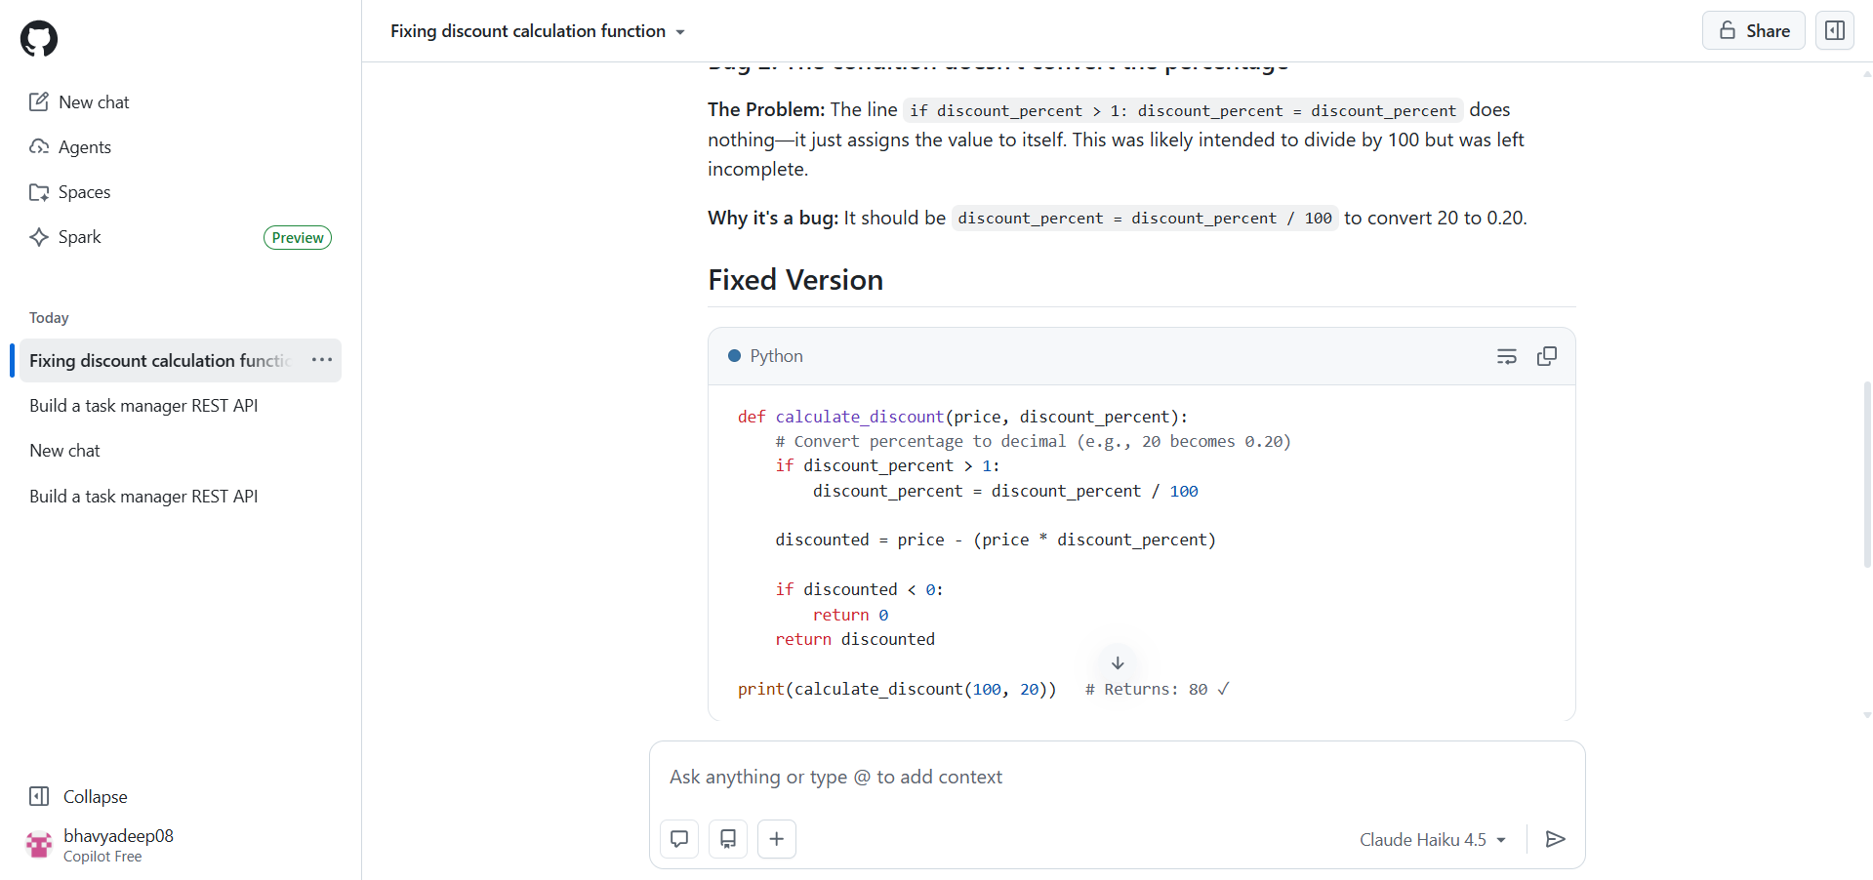The image size is (1873, 880).
Task: Click the Share button
Action: (1753, 30)
